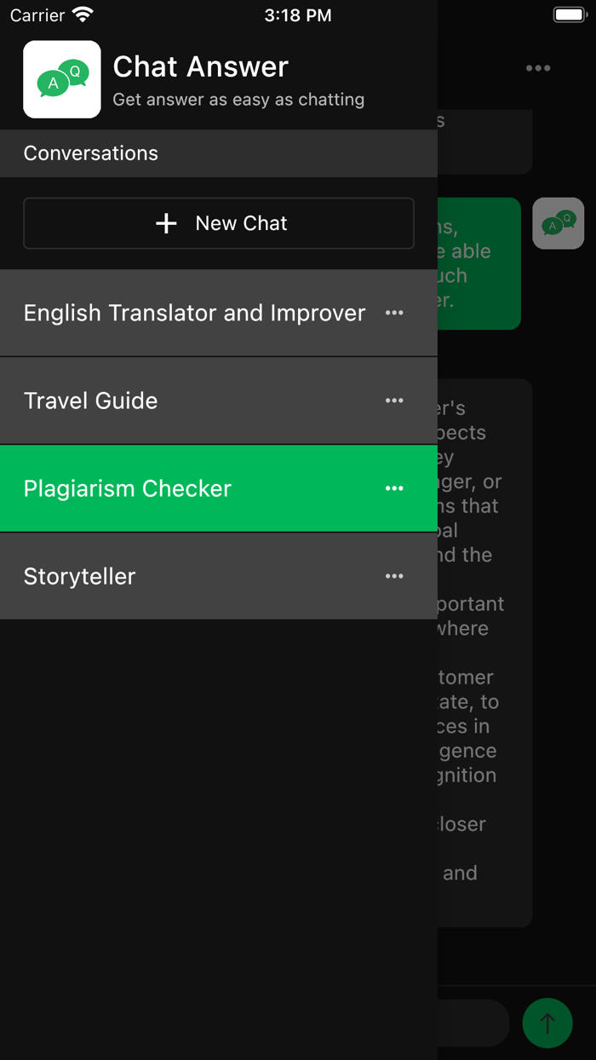Tap the battery indicator in status bar

point(569,15)
